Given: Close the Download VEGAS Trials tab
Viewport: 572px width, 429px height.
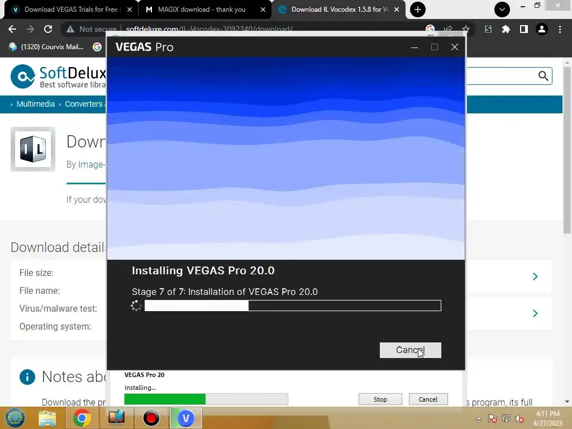Looking at the screenshot, I should click(130, 10).
